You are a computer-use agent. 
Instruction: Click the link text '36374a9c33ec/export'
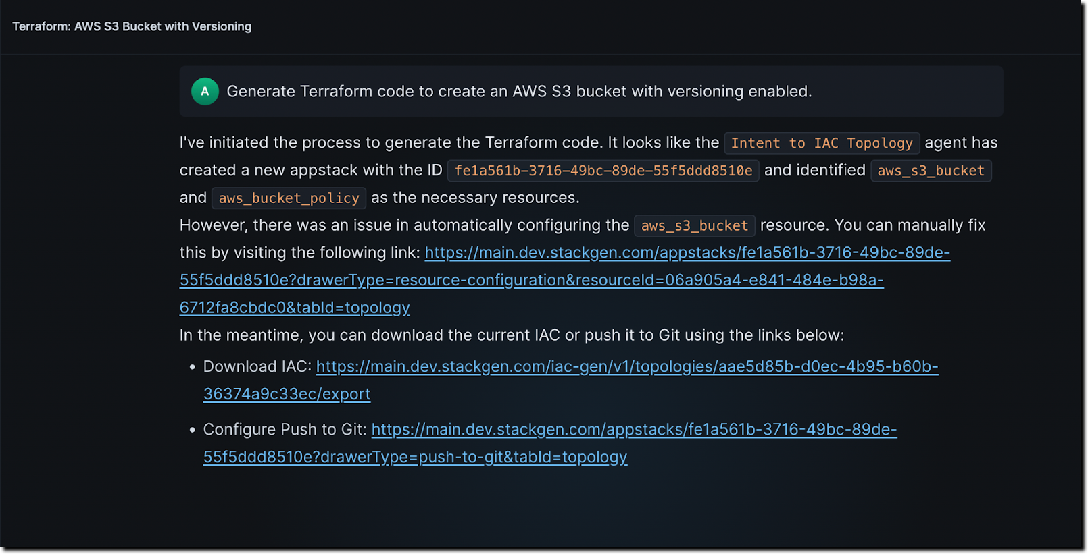click(x=287, y=394)
